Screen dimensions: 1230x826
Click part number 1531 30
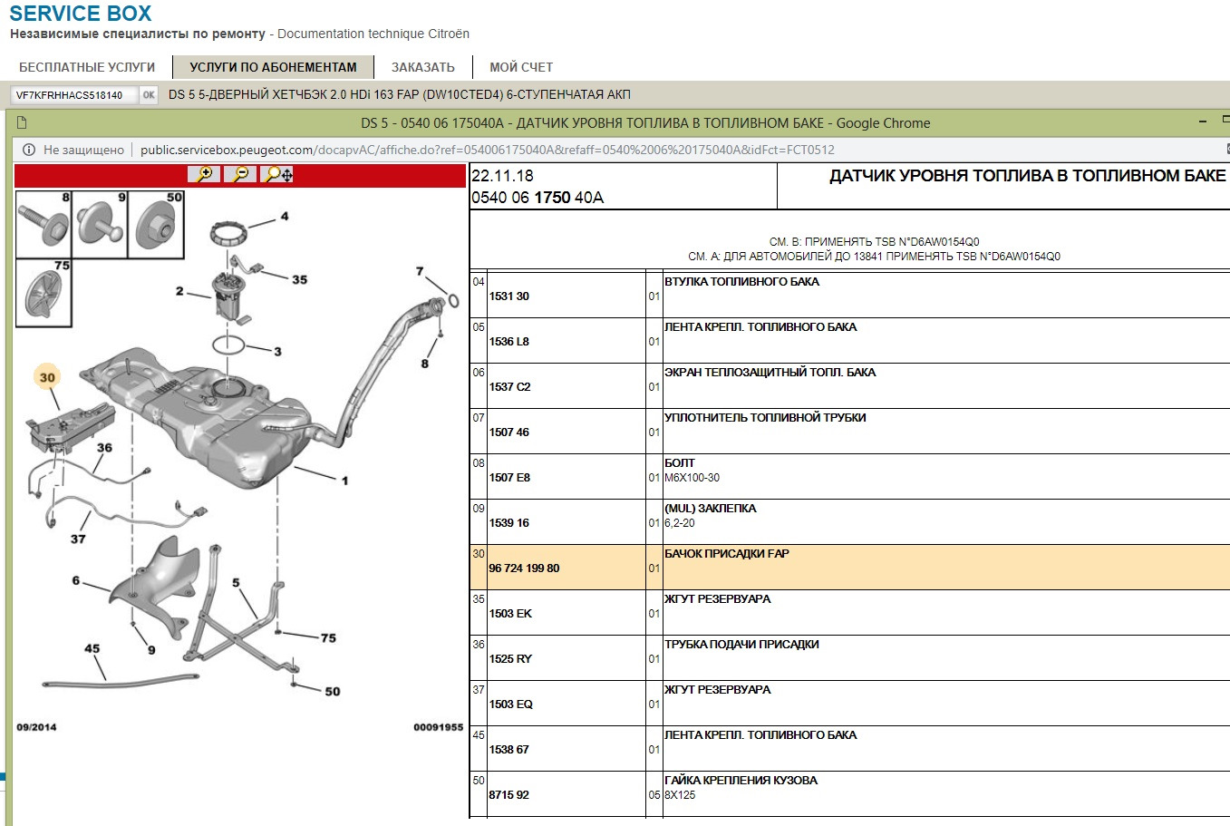point(509,296)
